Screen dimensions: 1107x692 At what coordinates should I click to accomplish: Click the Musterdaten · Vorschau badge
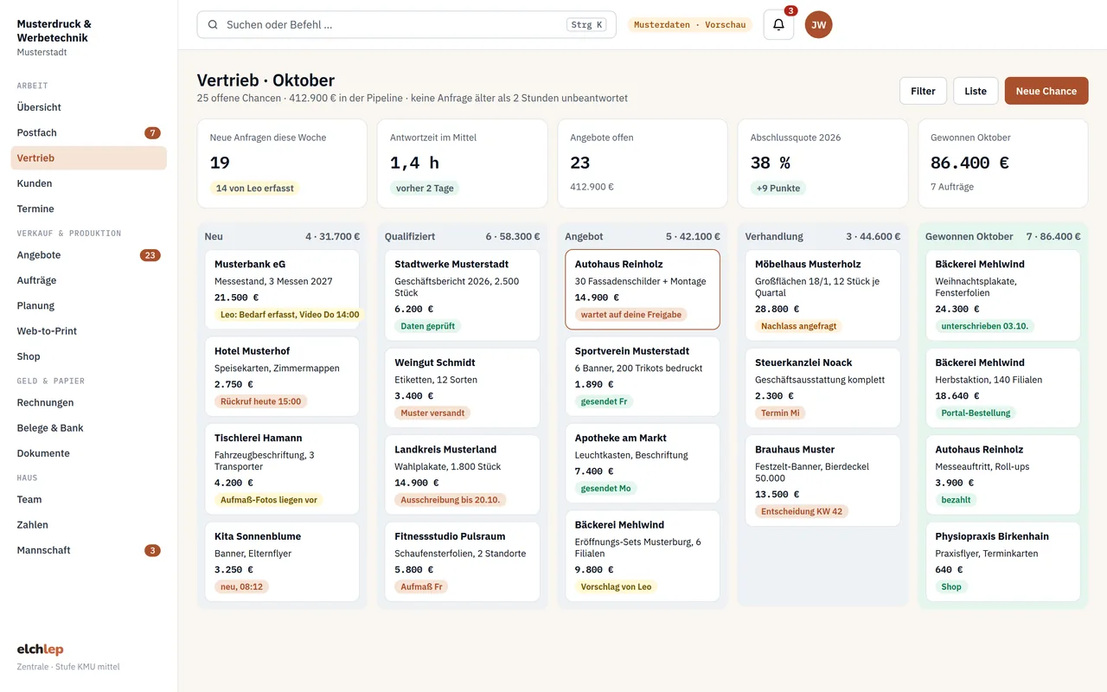coord(689,25)
